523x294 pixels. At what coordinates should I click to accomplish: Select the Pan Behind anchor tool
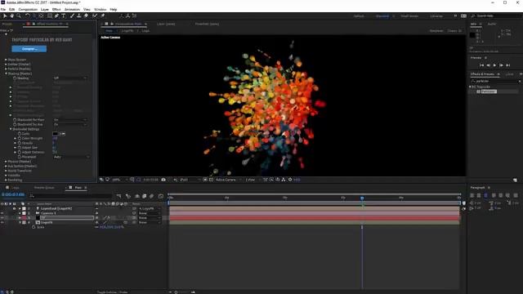(x=41, y=16)
